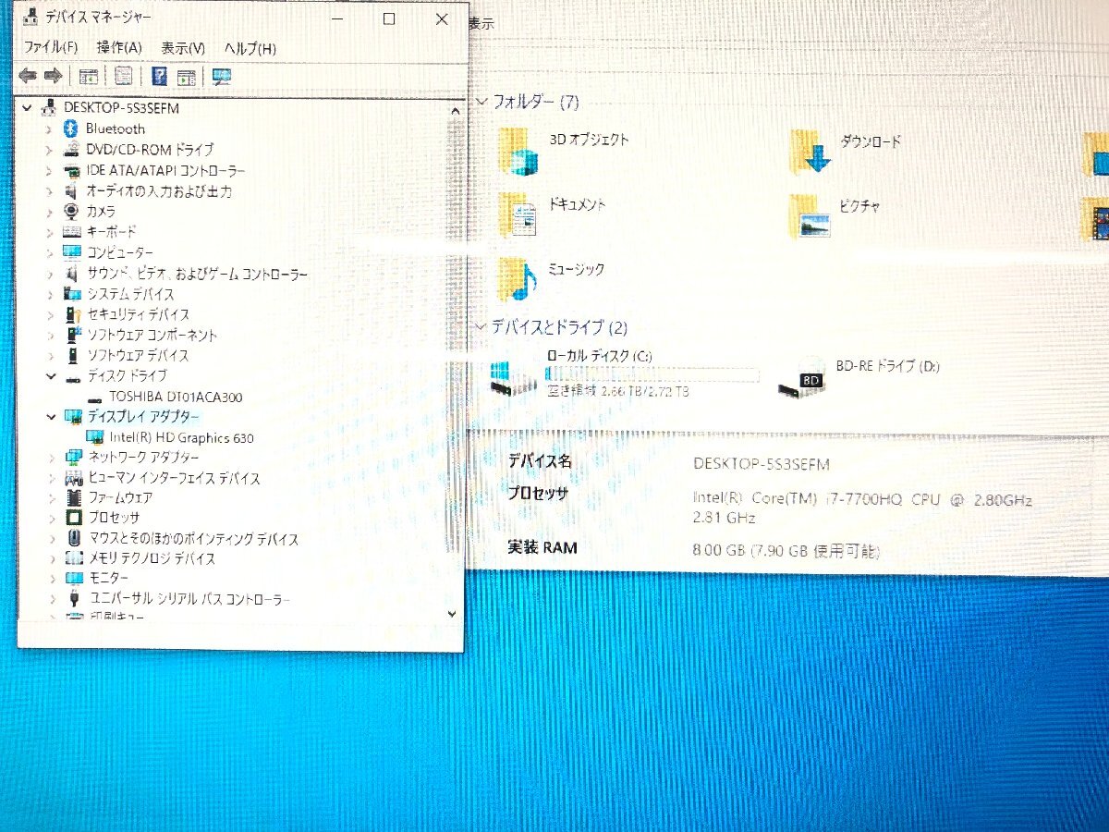The image size is (1109, 832).
Task: Open the ダウンロード folder icon
Action: pos(811,152)
